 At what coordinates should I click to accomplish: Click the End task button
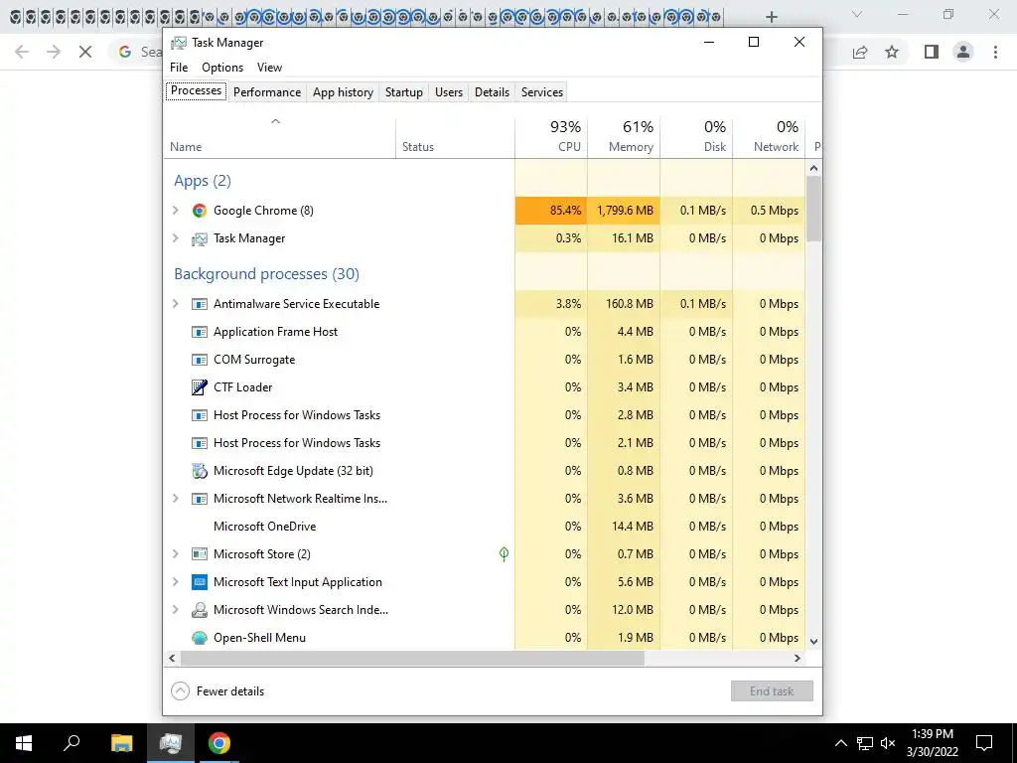pos(772,691)
